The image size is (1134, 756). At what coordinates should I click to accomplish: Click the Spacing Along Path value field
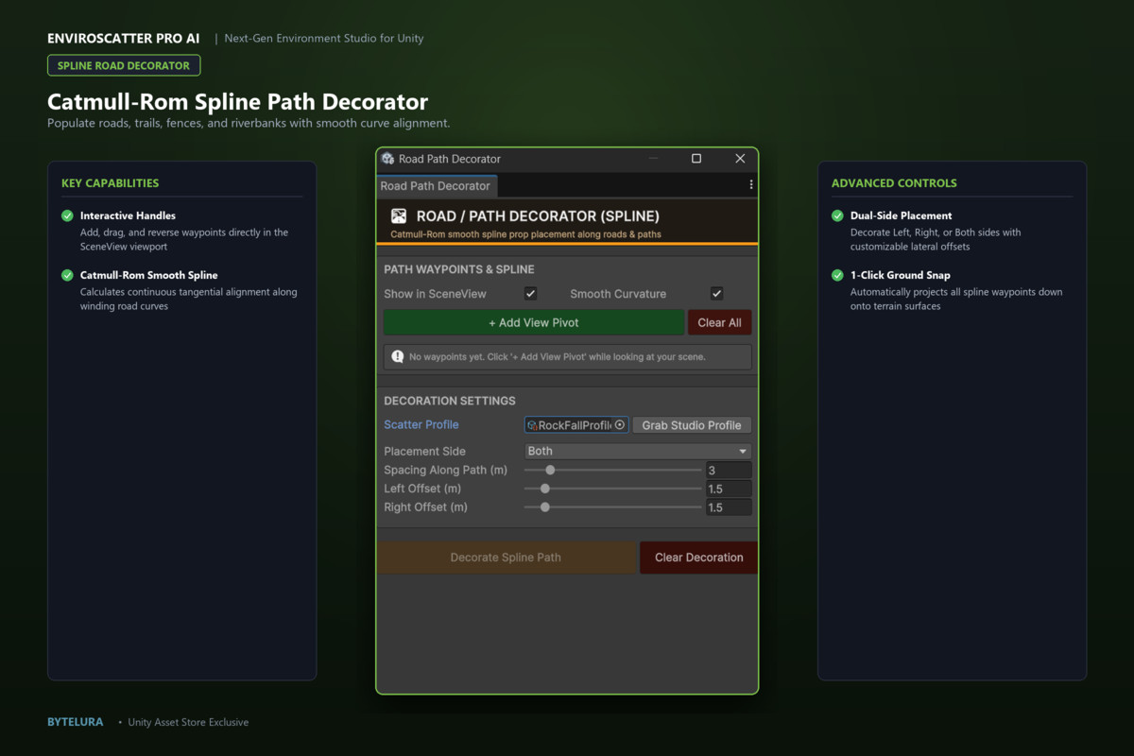point(729,470)
